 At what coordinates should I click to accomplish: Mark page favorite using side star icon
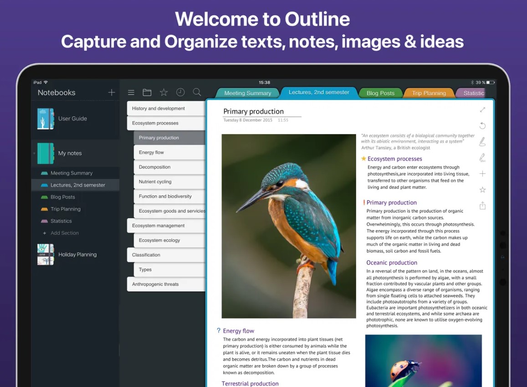point(483,190)
